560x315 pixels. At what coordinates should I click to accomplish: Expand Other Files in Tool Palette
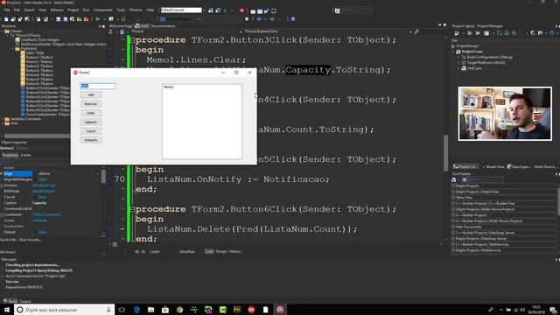(x=453, y=198)
